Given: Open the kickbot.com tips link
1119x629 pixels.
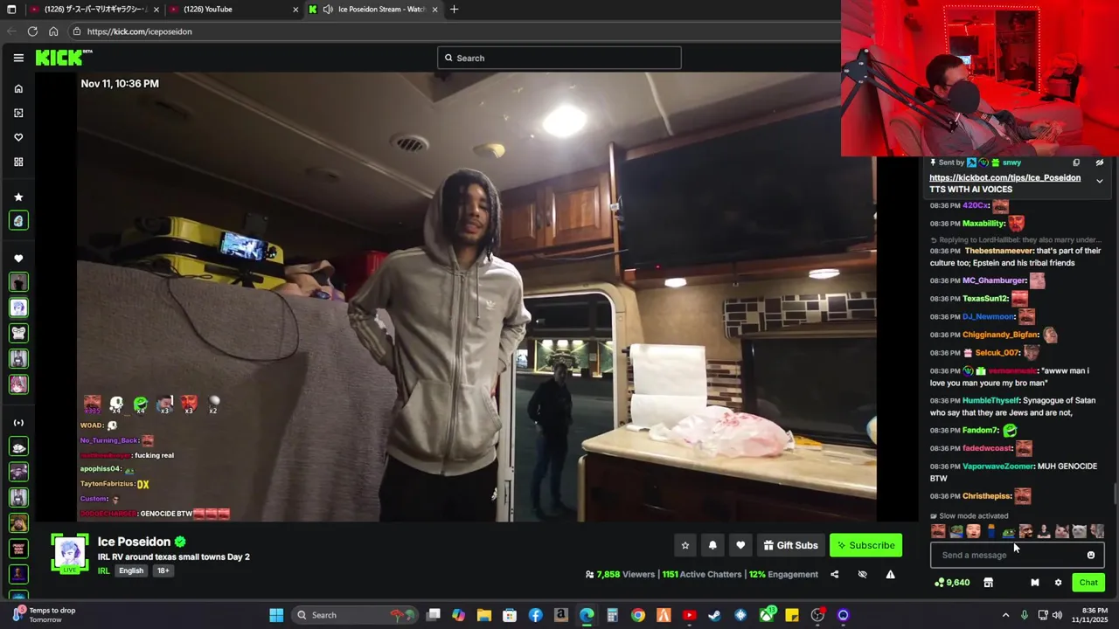Looking at the screenshot, I should [x=1004, y=177].
